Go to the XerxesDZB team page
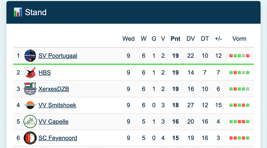Viewport: 267px width, 148px height. point(54,89)
